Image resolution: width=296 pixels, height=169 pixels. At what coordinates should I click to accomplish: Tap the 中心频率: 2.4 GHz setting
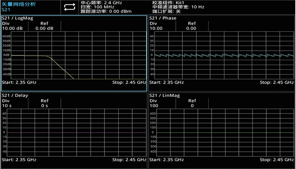coord(101,3)
